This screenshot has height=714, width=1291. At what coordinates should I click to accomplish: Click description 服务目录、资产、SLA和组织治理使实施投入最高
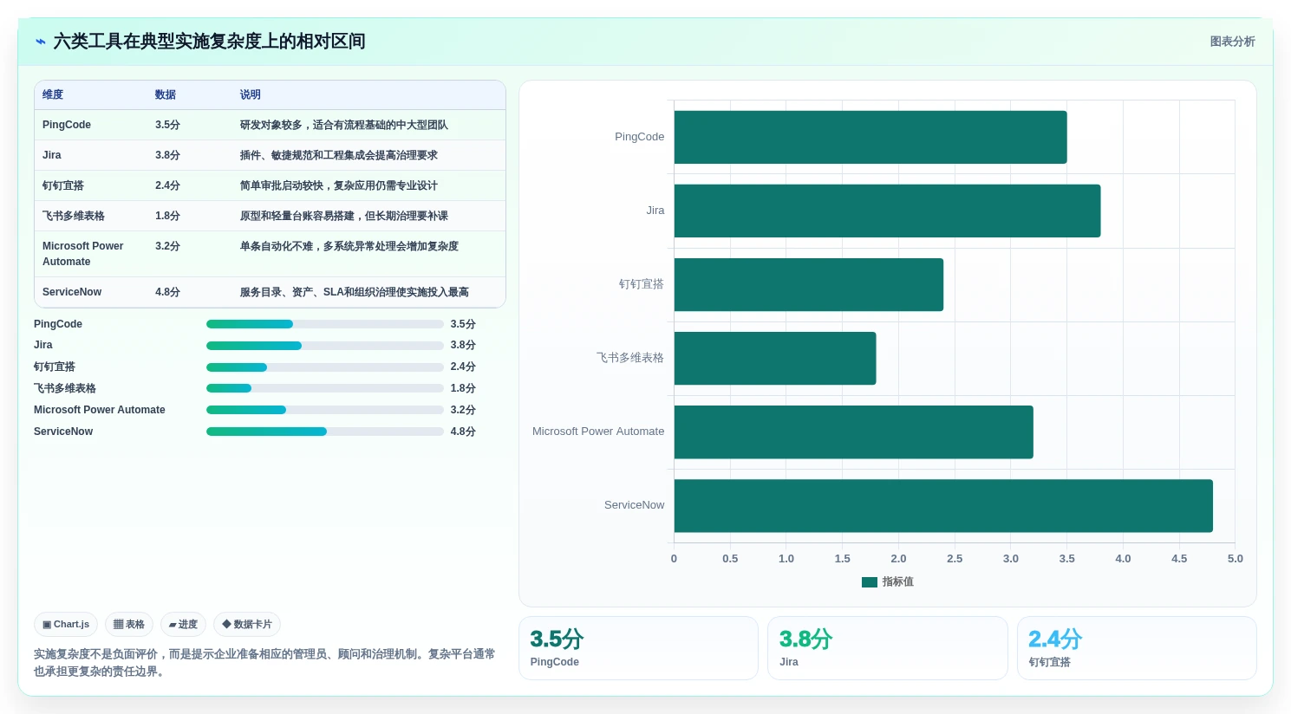(355, 292)
